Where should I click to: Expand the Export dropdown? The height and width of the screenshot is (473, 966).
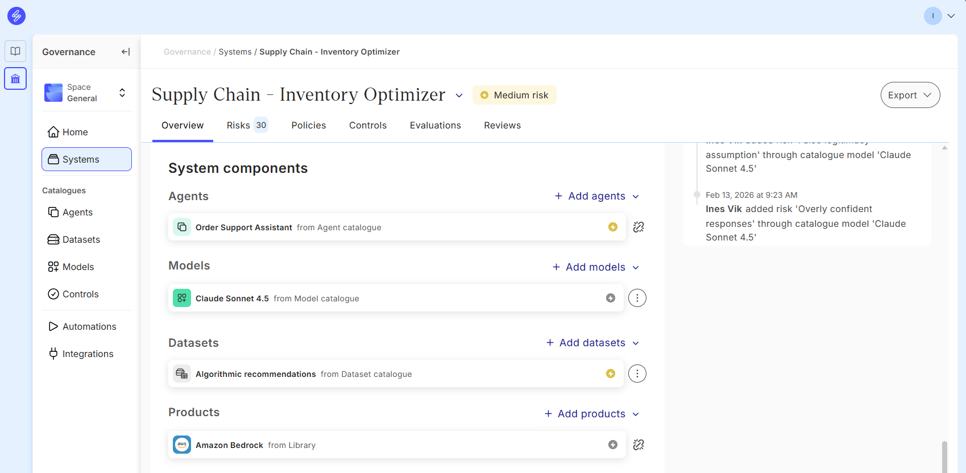pos(910,95)
